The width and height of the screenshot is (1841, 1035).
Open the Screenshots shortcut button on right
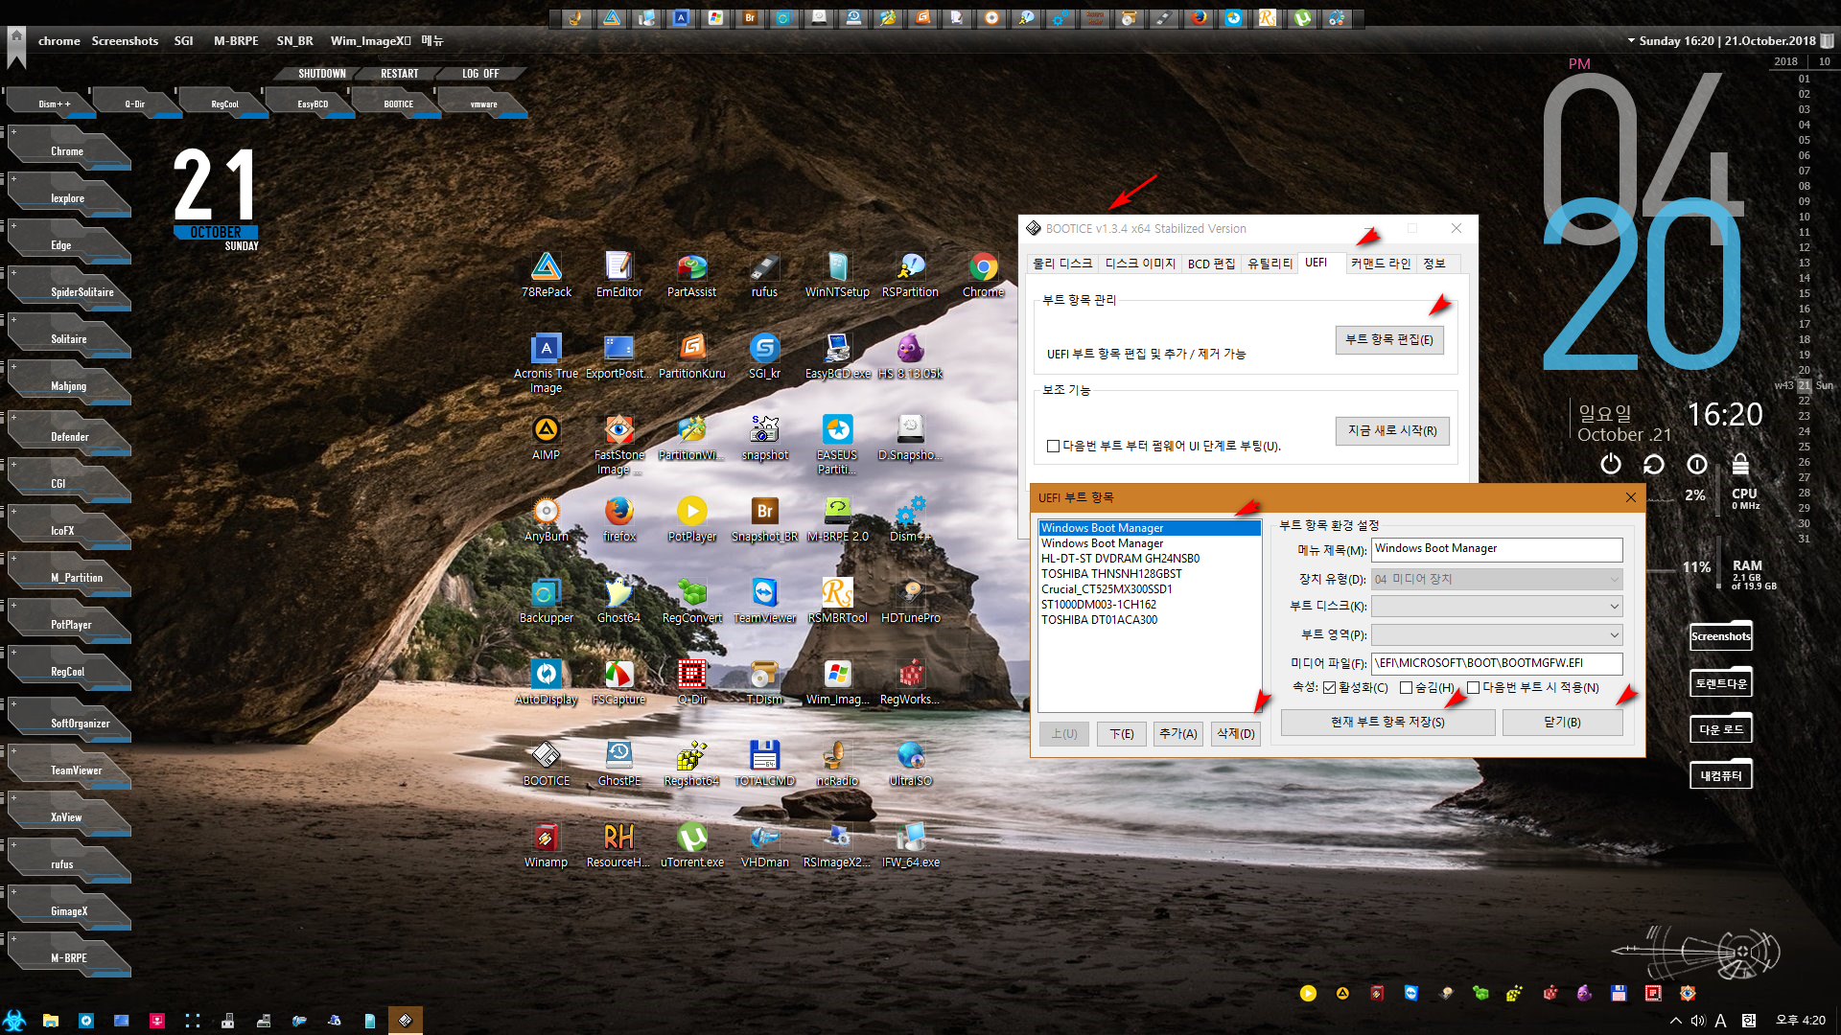(1720, 636)
